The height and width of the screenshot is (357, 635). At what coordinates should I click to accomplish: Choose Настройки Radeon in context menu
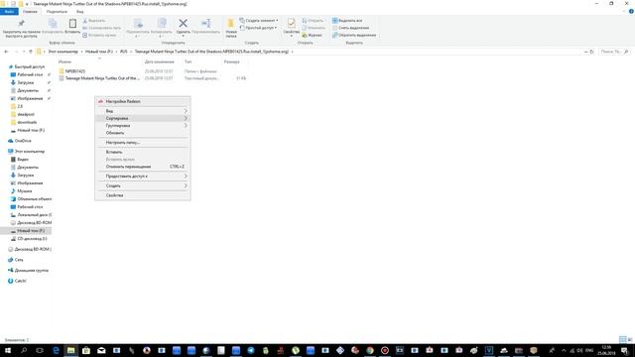tap(143, 101)
